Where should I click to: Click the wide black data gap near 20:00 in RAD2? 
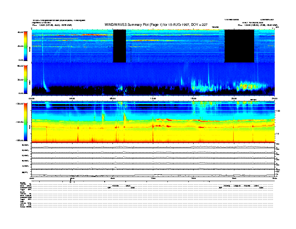click(x=239, y=46)
